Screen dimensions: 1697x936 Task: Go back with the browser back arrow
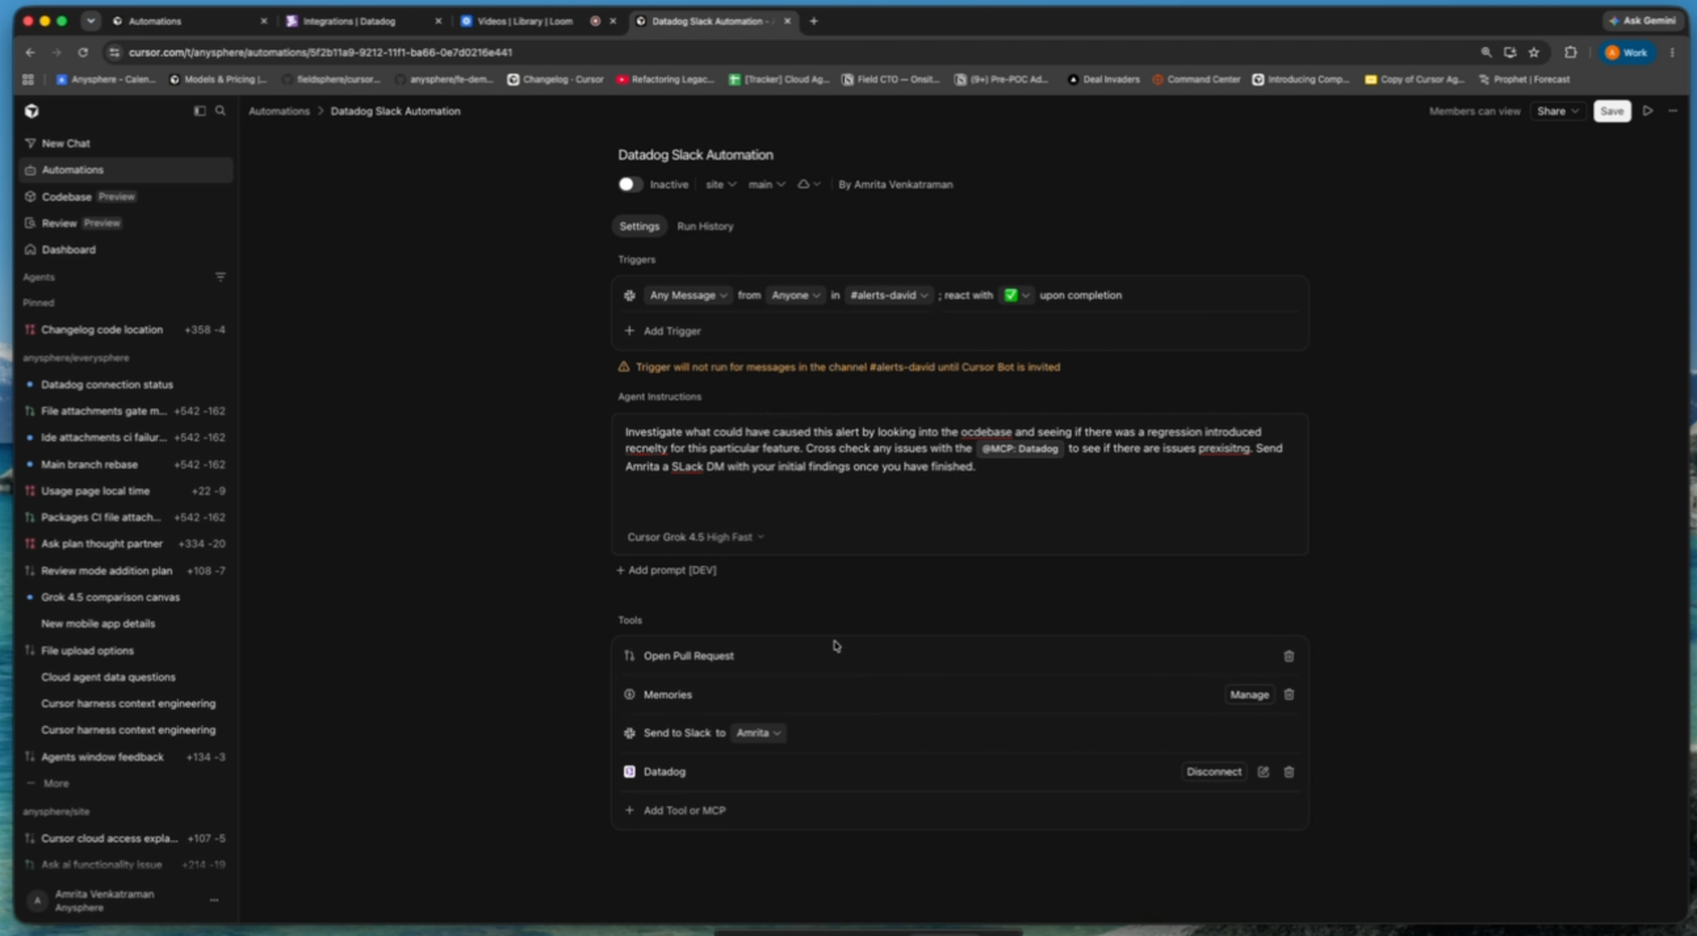31,52
